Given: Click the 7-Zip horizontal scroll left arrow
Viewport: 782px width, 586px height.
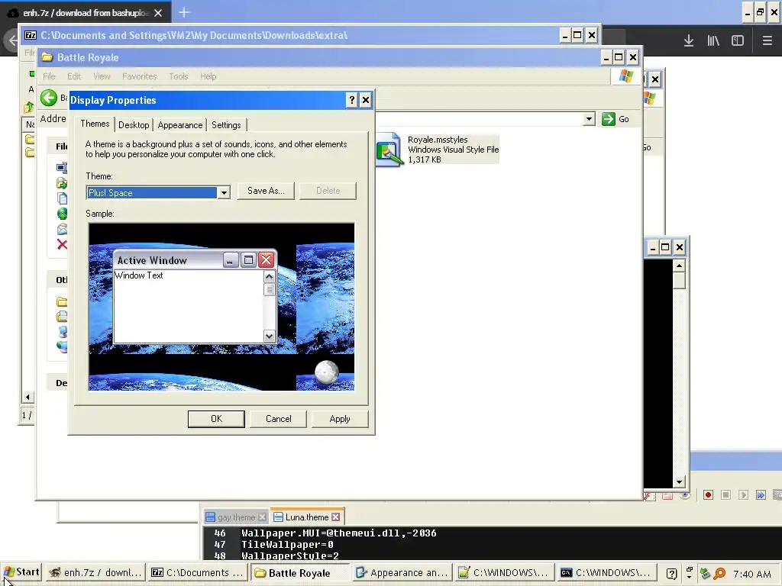Looking at the screenshot, I should tap(28, 397).
